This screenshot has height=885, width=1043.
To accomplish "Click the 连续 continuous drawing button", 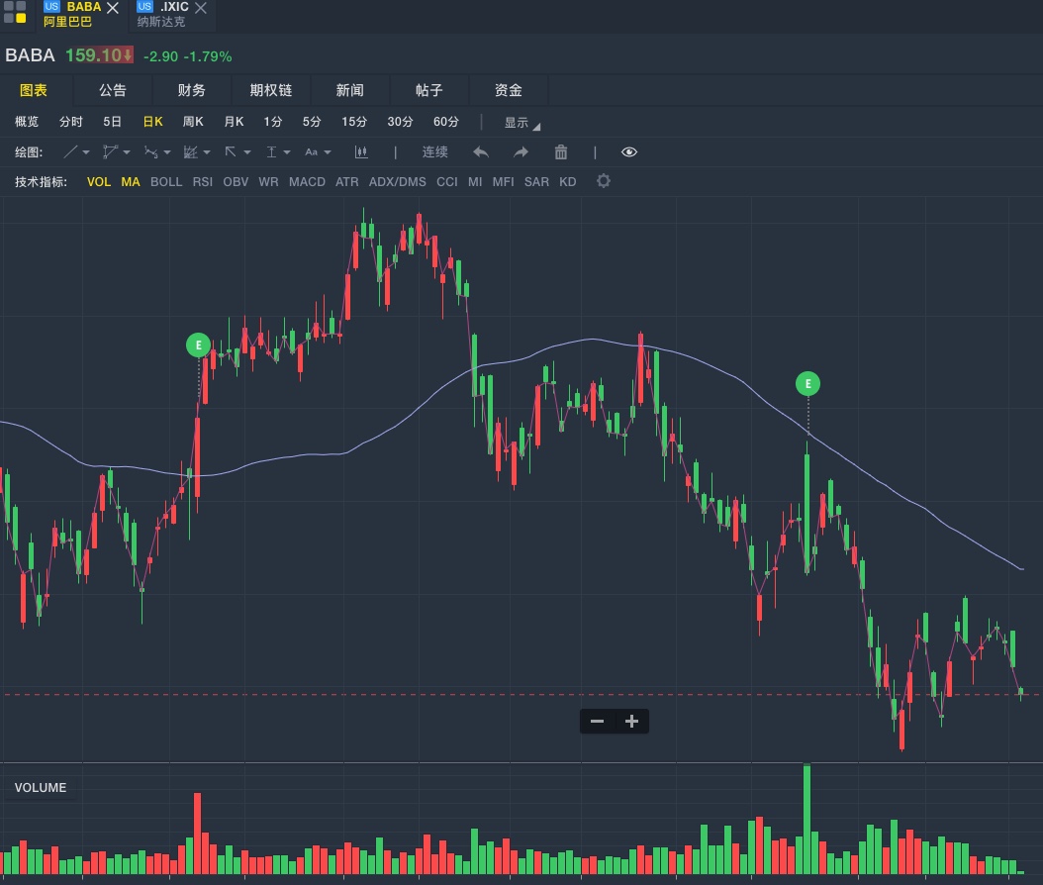I will (435, 152).
